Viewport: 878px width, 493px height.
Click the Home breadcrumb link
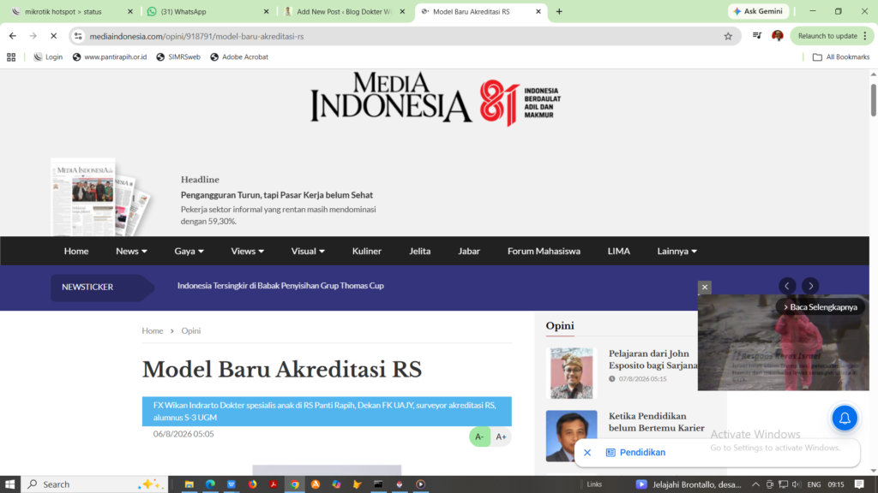coord(153,331)
